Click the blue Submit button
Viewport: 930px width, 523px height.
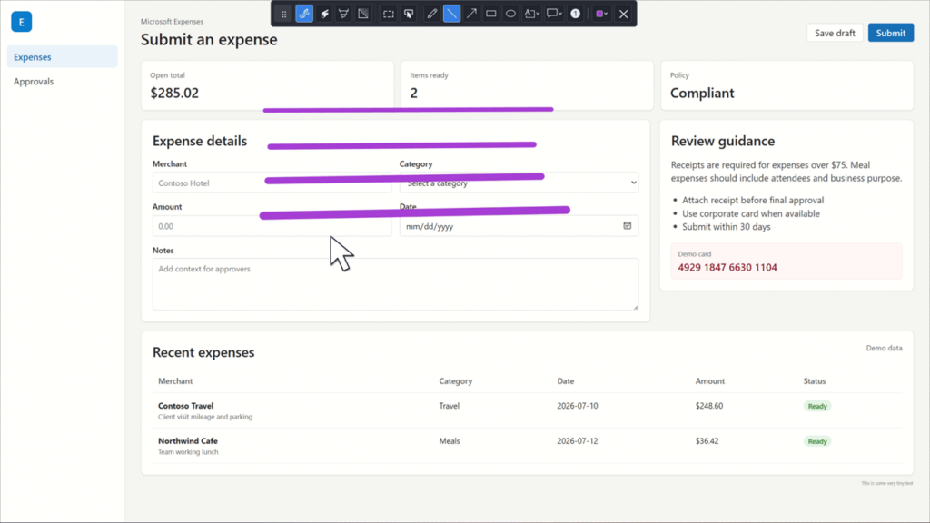(x=891, y=33)
